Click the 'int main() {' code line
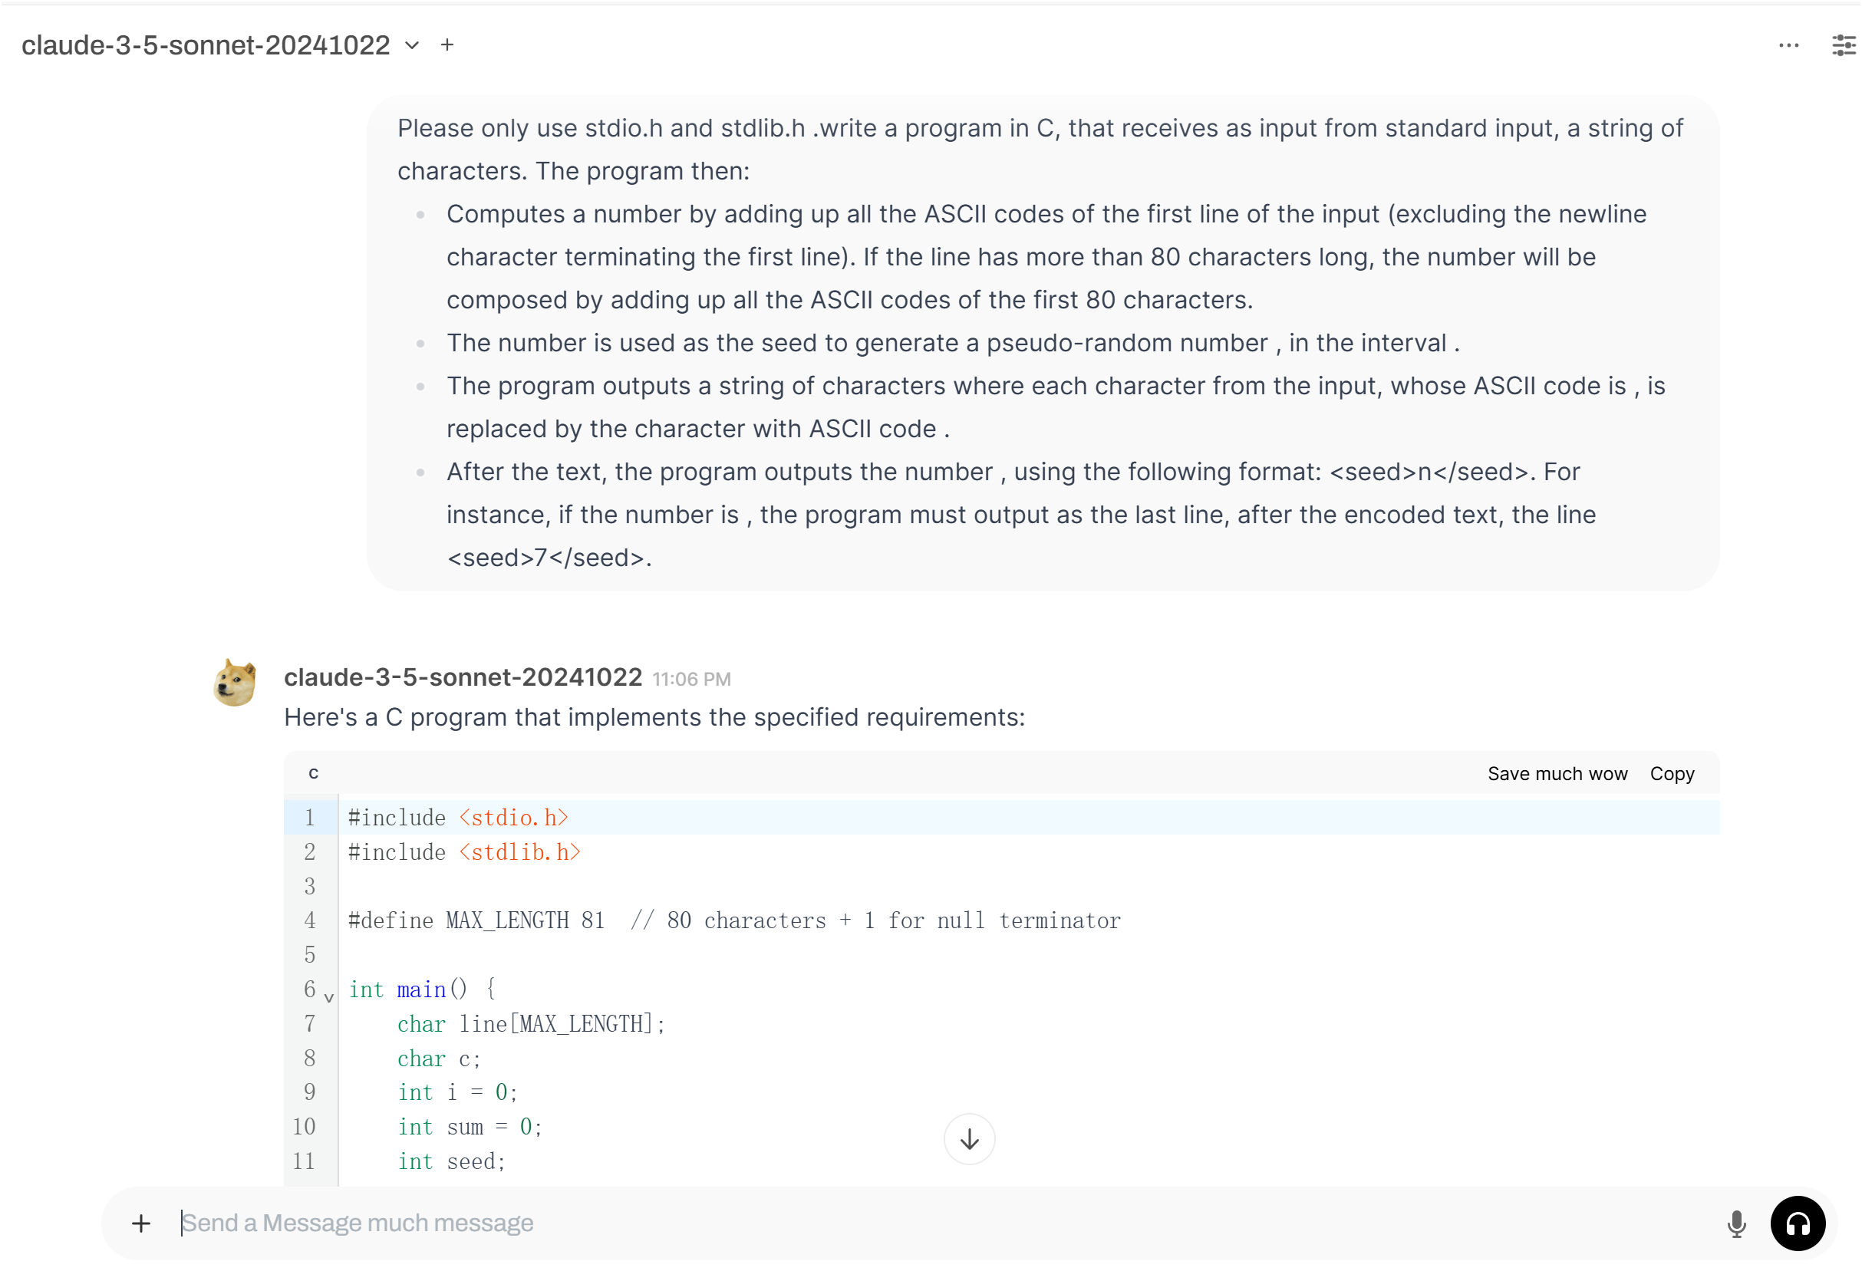Image resolution: width=1862 pixels, height=1281 pixels. click(x=422, y=990)
